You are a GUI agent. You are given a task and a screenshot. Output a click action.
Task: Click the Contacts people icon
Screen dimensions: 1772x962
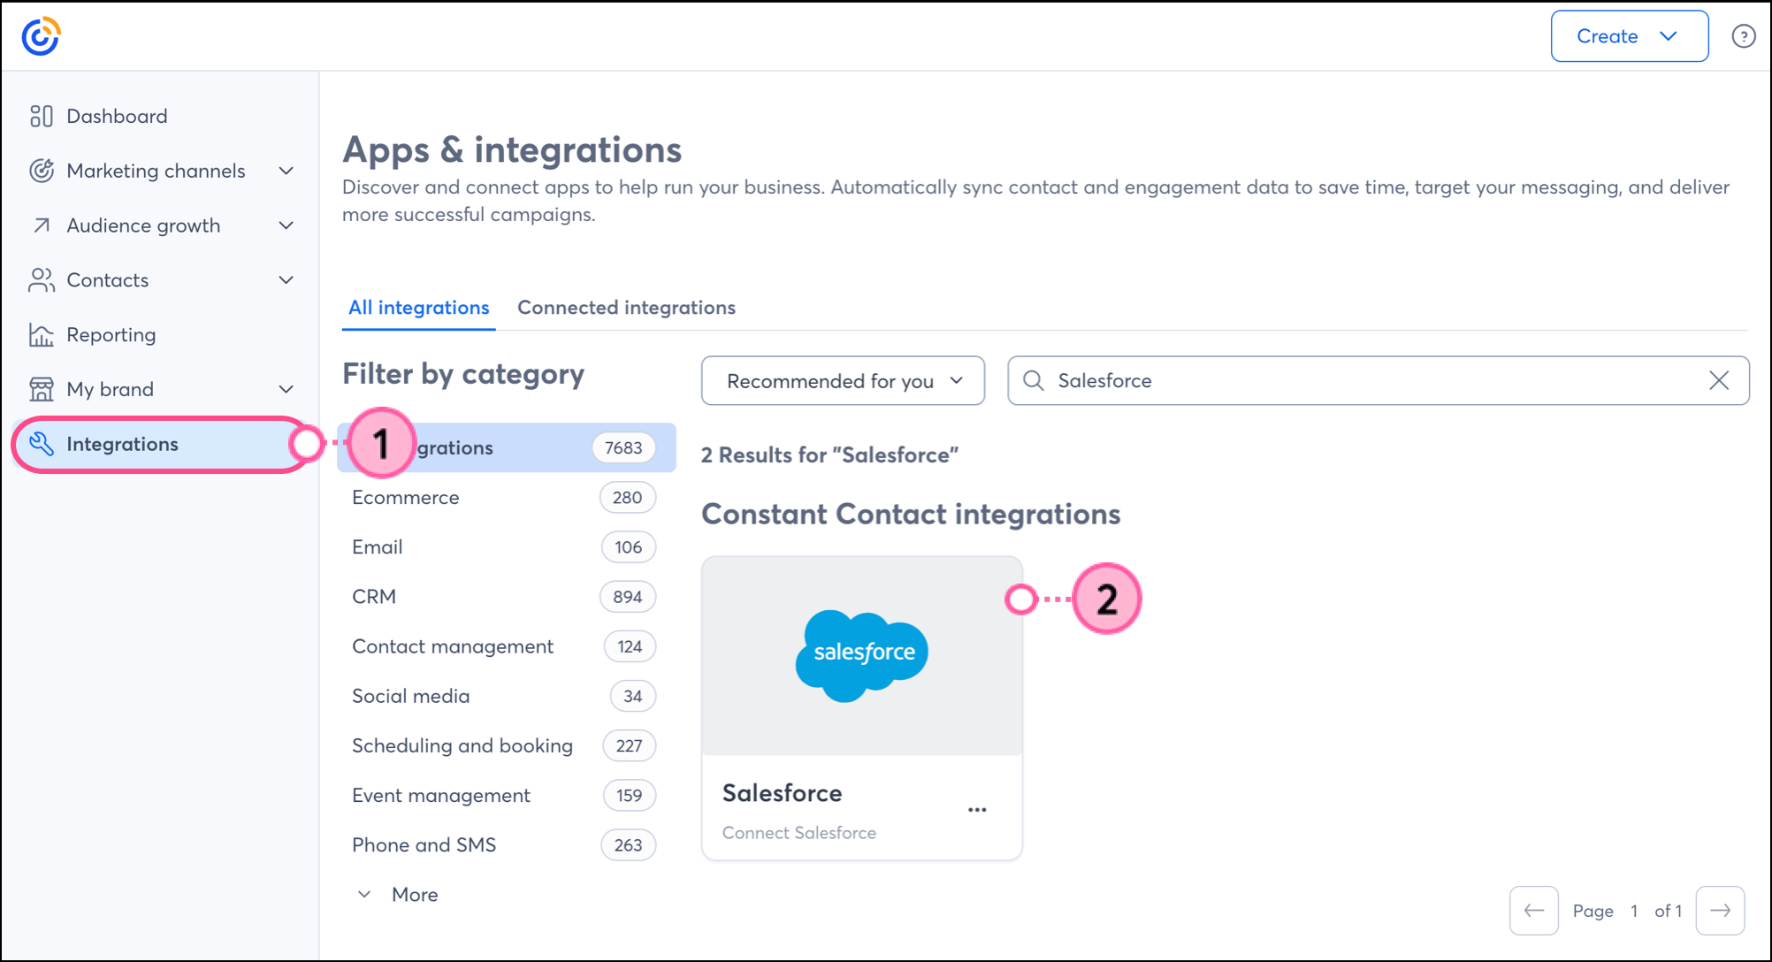[x=41, y=280]
